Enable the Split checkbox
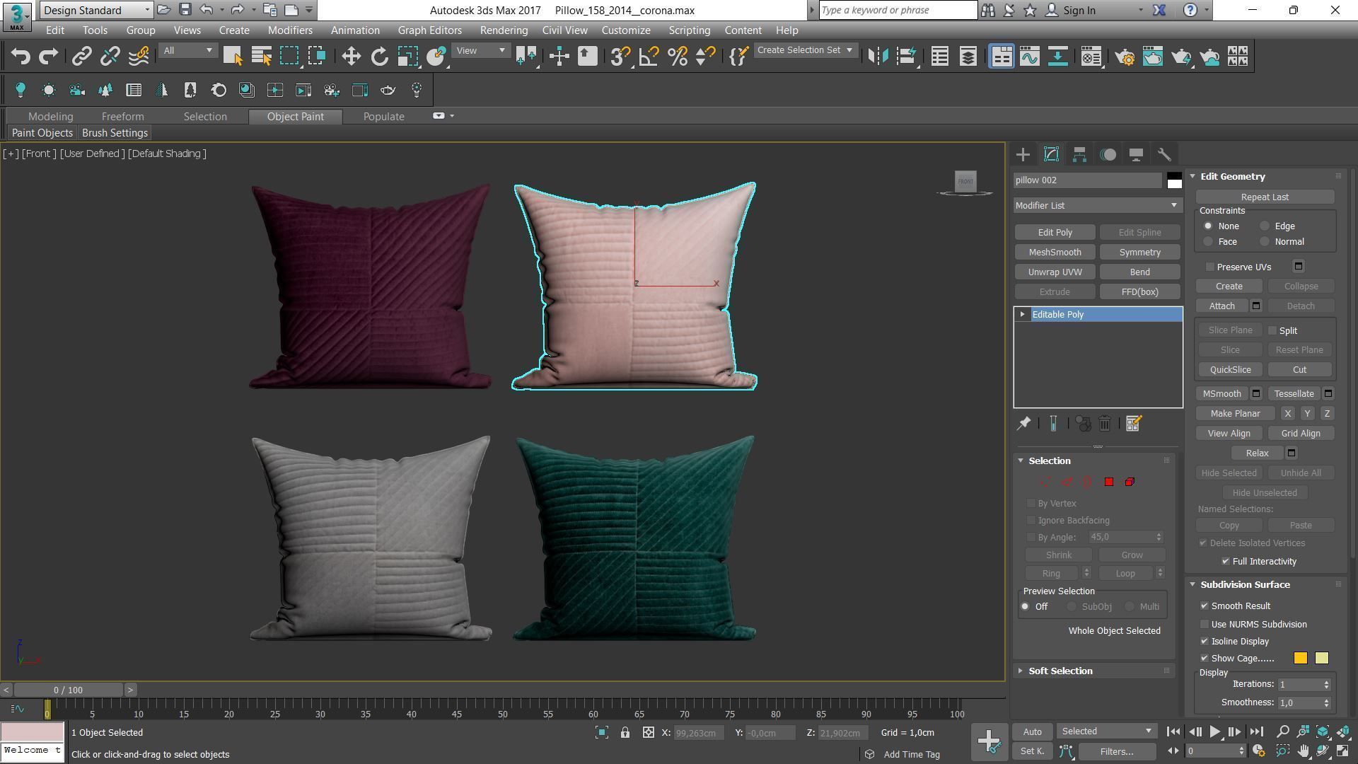The width and height of the screenshot is (1358, 764). coord(1272,330)
